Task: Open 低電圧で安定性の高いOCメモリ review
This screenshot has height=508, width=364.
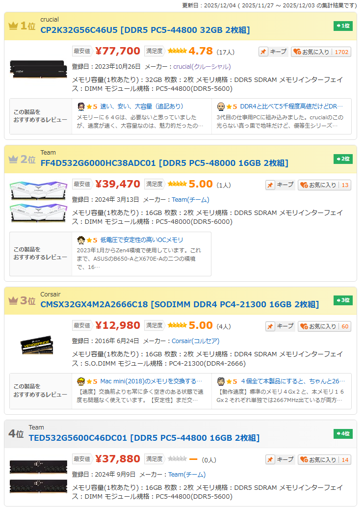Action: pyautogui.click(x=141, y=240)
